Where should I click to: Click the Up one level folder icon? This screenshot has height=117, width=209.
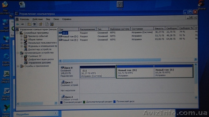pos(29,24)
